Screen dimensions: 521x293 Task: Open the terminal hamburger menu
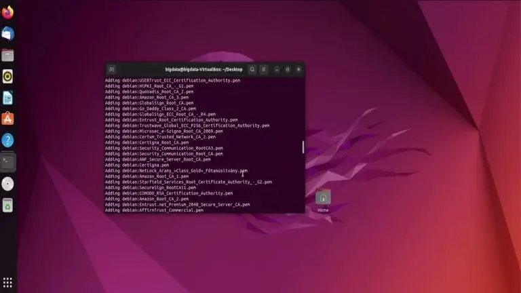pos(264,69)
